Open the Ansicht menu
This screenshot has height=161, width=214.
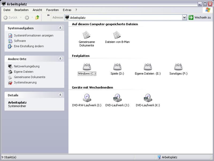point(37,10)
